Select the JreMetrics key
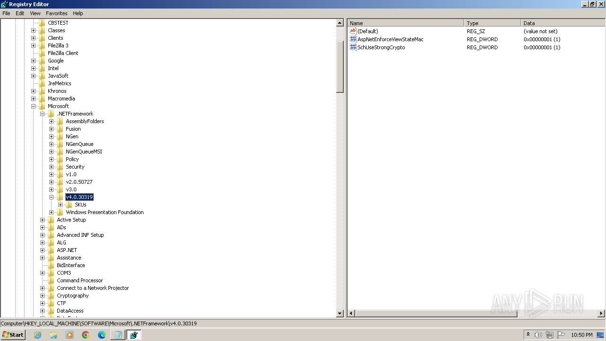The image size is (606, 341). (59, 83)
